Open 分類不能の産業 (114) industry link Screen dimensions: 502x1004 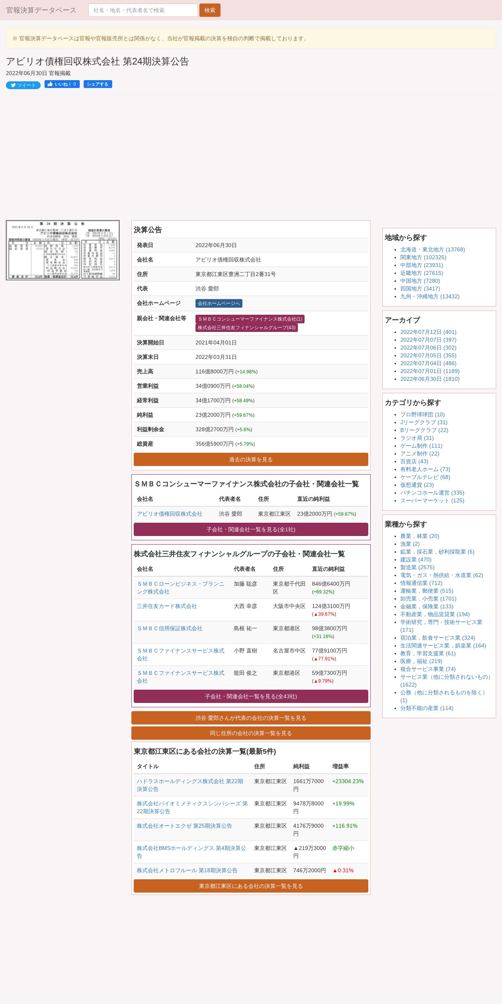tap(427, 708)
